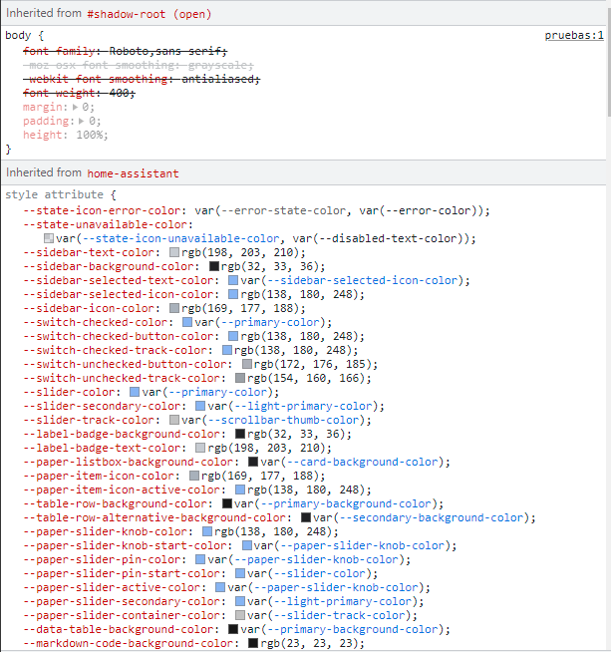Open the --switch-unchecked-track-color swatch
This screenshot has height=652, width=611.
click(240, 379)
